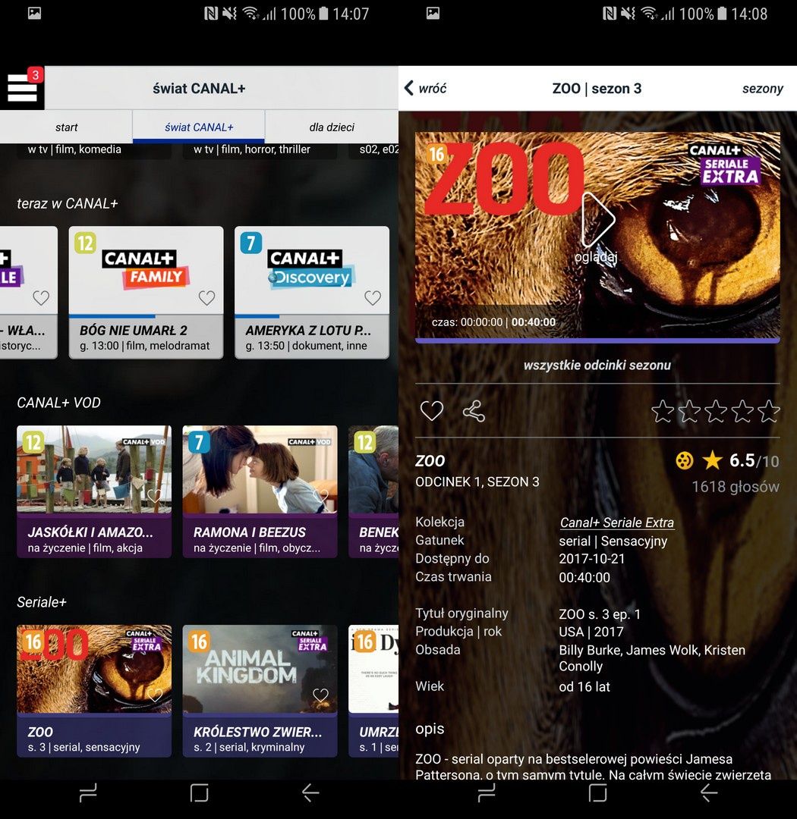Add ZOO season 3 to favorites heart

tap(432, 411)
